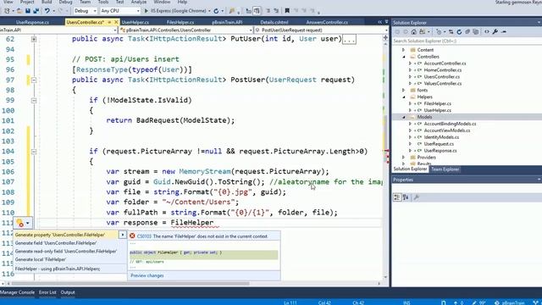This screenshot has height=305, width=542.
Task: Open FilesHelper.cs in Solution Explorer
Action: click(437, 103)
